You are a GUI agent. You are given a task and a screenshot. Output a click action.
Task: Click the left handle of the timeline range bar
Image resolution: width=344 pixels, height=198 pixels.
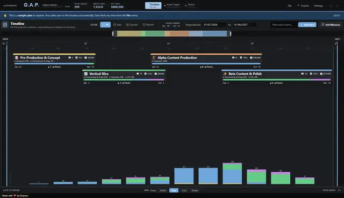point(113,33)
